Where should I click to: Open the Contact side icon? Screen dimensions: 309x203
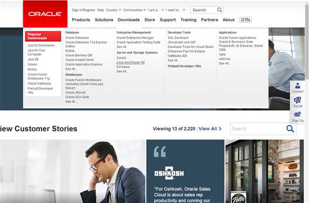click(x=297, y=88)
